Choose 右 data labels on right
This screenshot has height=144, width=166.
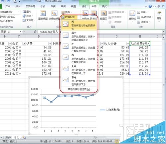click(79, 58)
